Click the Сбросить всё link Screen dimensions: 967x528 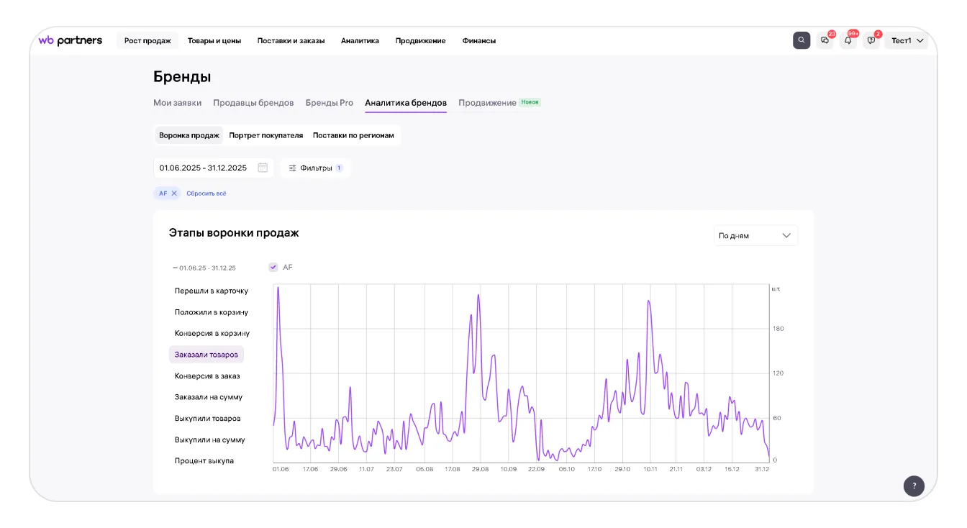206,194
